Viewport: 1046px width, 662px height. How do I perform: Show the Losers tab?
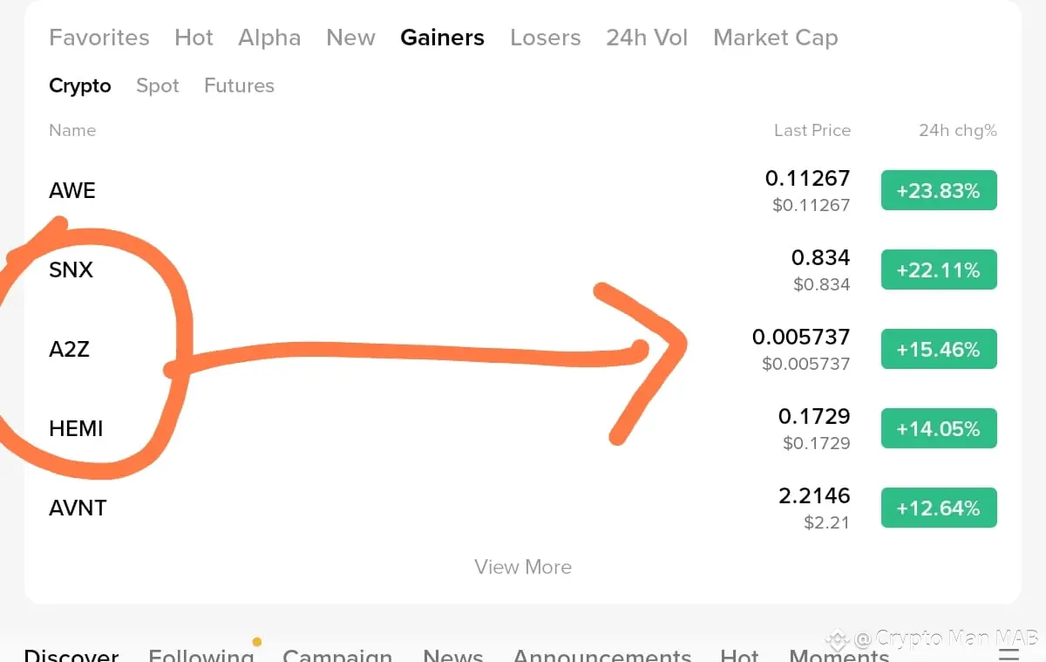point(546,38)
